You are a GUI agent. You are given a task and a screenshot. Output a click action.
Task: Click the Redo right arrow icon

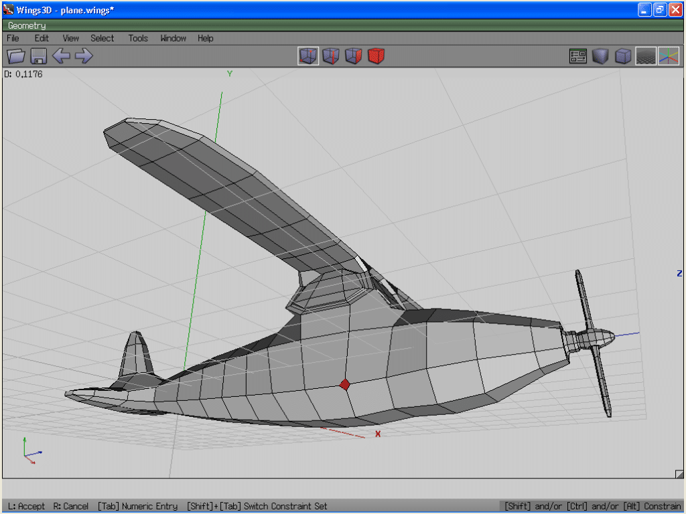(x=84, y=56)
